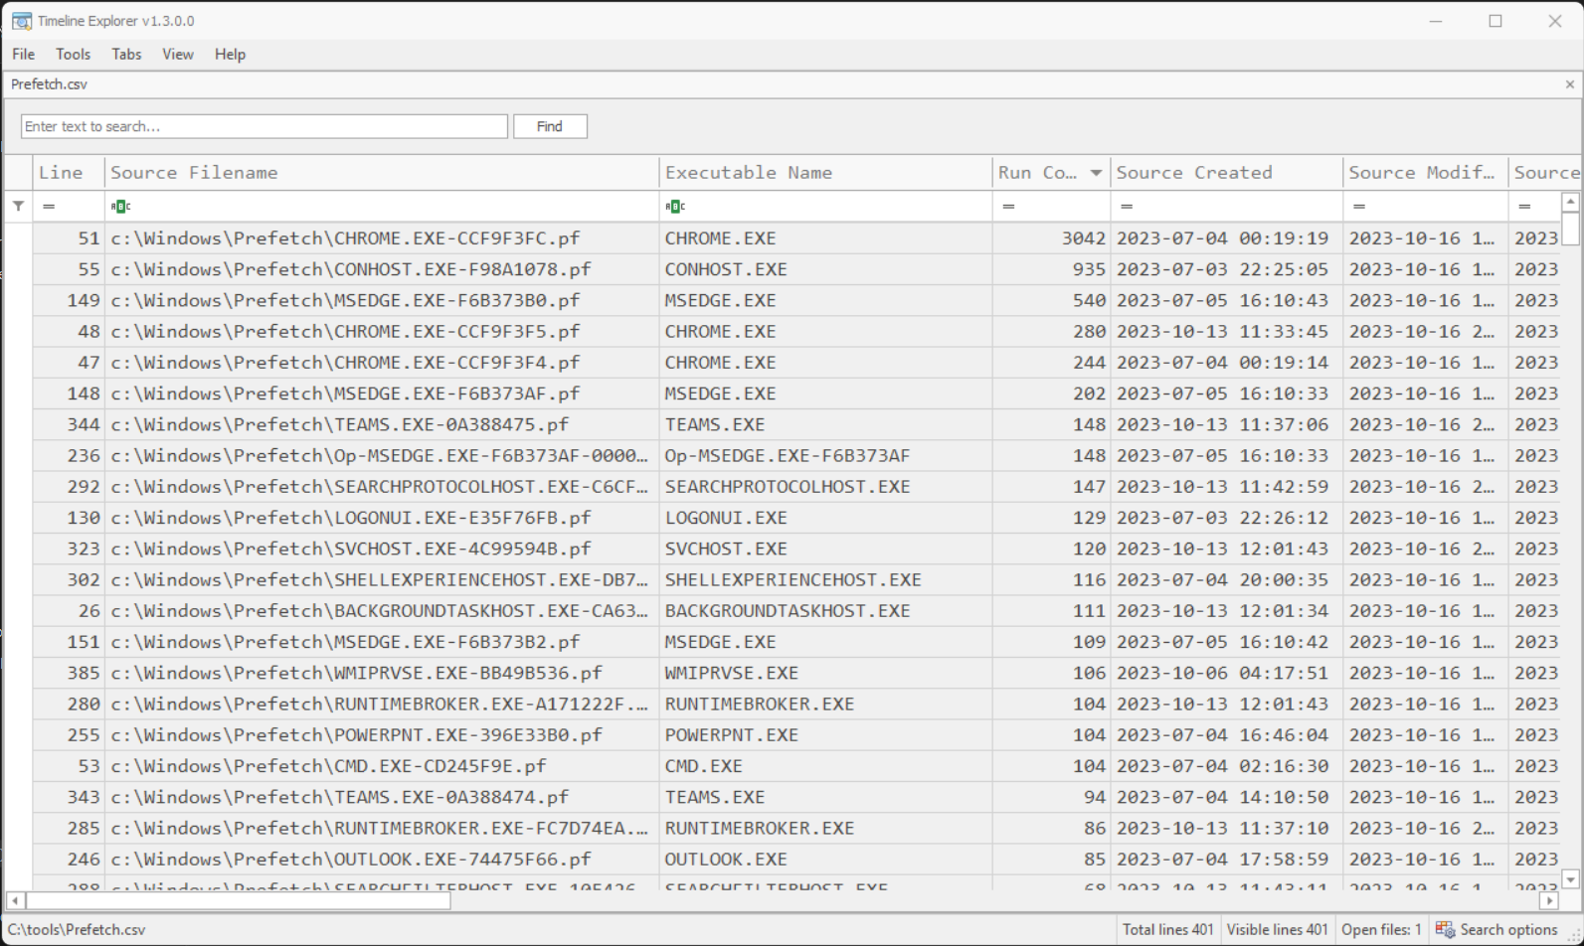Open the Tools menu
This screenshot has height=946, width=1584.
[73, 54]
